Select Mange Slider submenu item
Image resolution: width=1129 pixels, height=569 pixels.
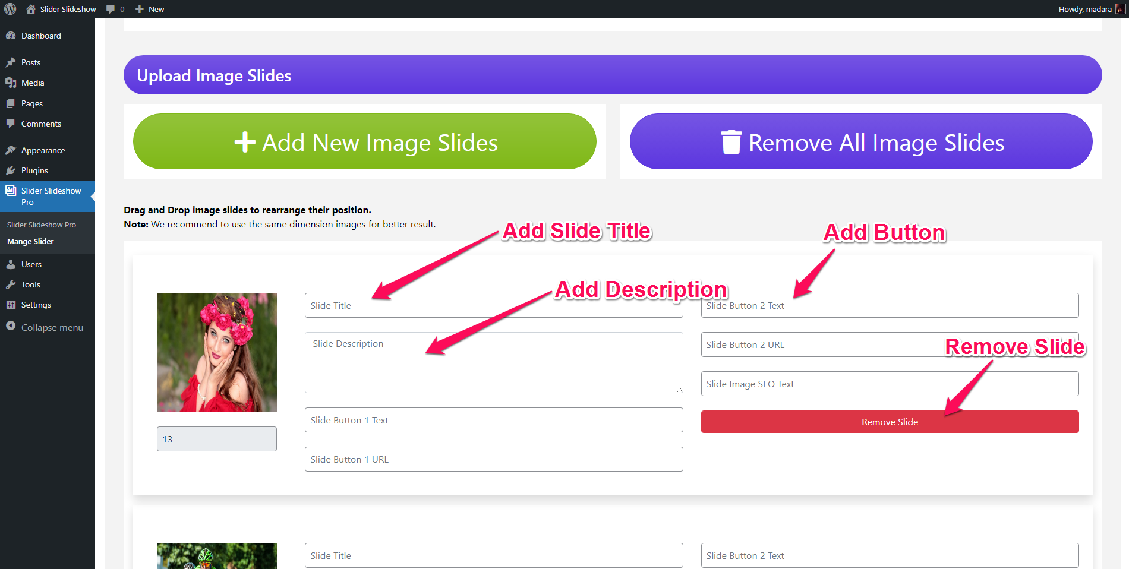click(30, 242)
